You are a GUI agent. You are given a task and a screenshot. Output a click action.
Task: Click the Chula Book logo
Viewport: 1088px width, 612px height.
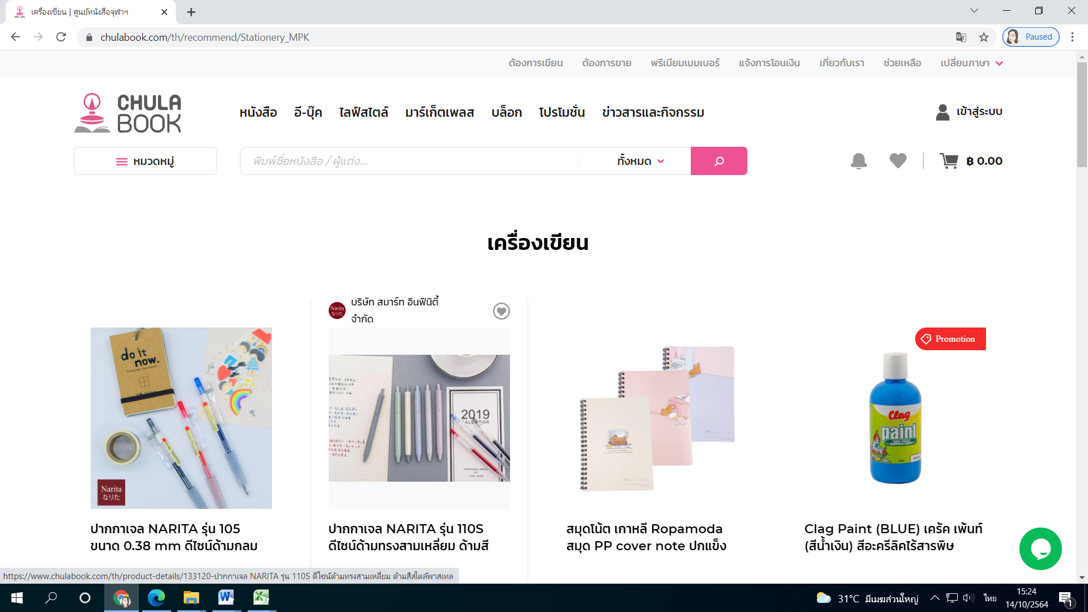[127, 113]
